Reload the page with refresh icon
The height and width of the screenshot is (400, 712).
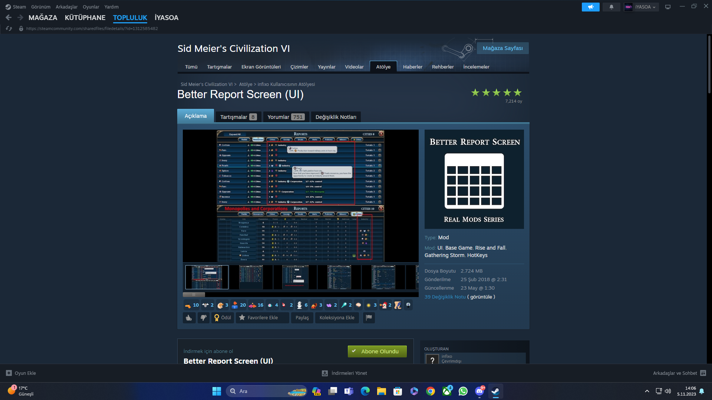click(x=9, y=29)
